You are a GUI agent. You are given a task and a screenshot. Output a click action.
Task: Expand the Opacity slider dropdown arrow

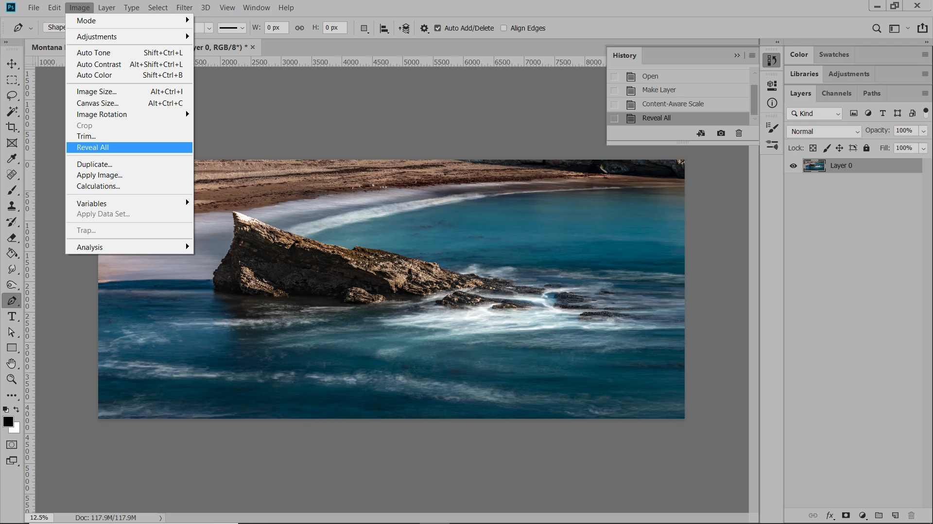923,131
